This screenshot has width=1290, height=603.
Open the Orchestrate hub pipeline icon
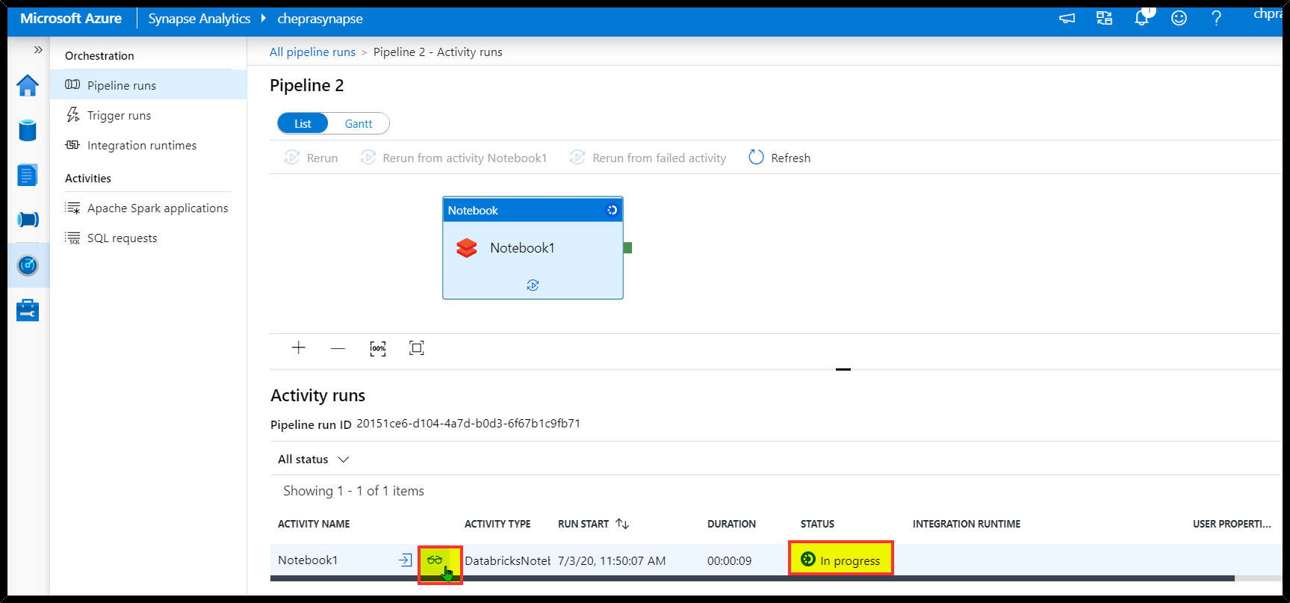tap(28, 220)
